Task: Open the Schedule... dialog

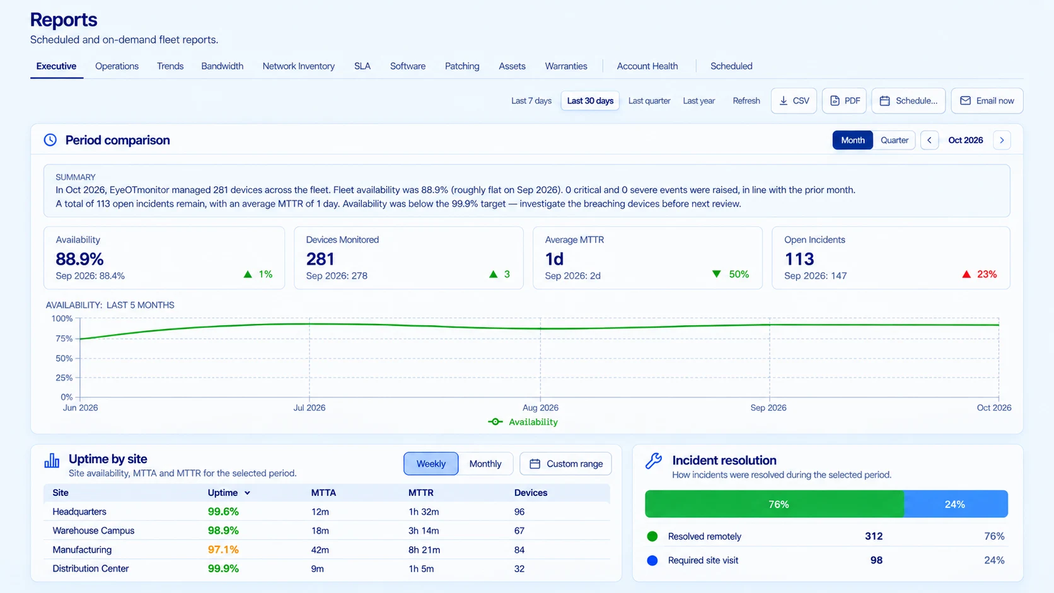Action: 908,101
